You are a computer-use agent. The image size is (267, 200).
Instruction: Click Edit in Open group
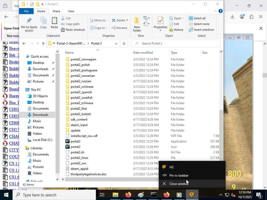pyautogui.click(x=174, y=24)
